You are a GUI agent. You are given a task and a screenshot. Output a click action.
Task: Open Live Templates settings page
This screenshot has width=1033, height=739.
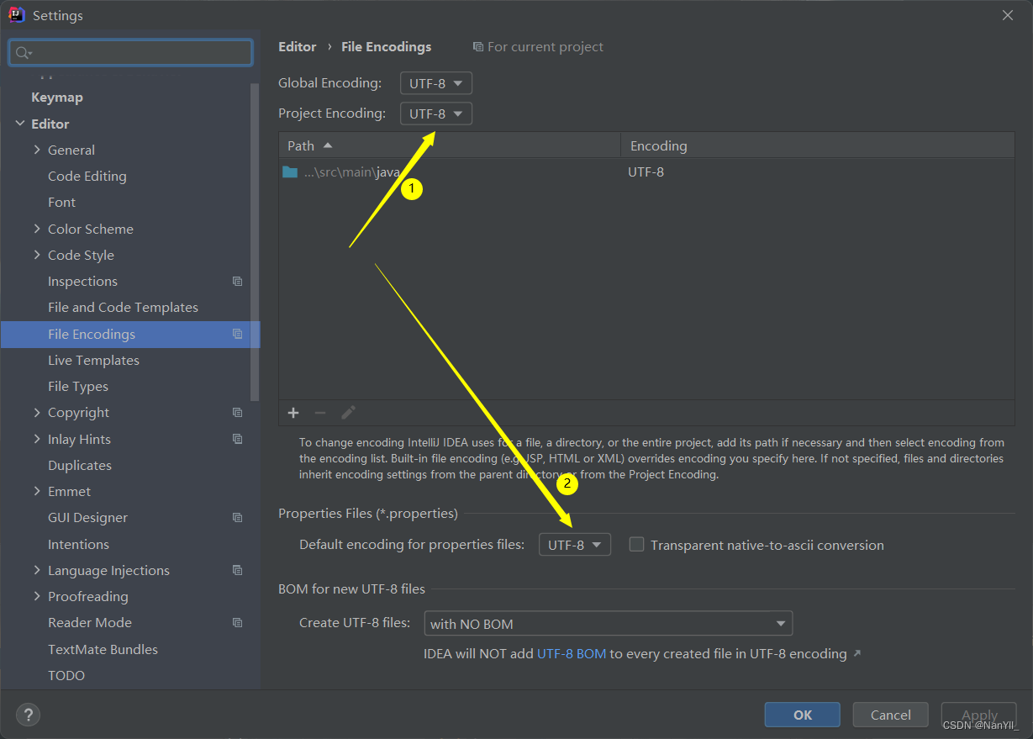coord(93,360)
